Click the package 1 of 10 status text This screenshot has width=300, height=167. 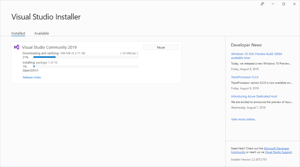(x=47, y=62)
